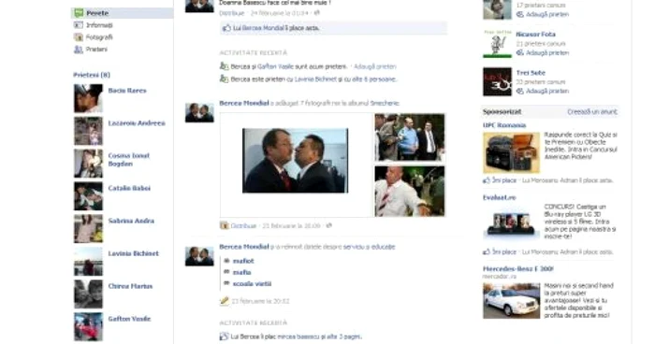The height and width of the screenshot is (344, 655).
Task: Click Distribuie under the 24 februarie post
Action: [x=231, y=13]
